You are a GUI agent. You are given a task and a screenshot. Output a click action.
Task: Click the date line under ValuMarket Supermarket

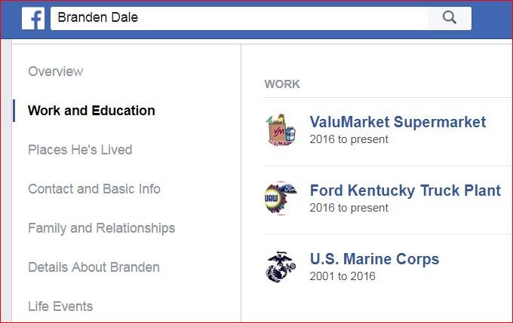tap(349, 139)
